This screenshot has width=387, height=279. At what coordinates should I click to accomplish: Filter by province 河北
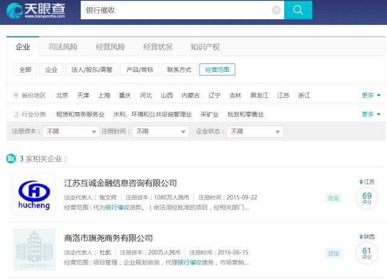146,95
